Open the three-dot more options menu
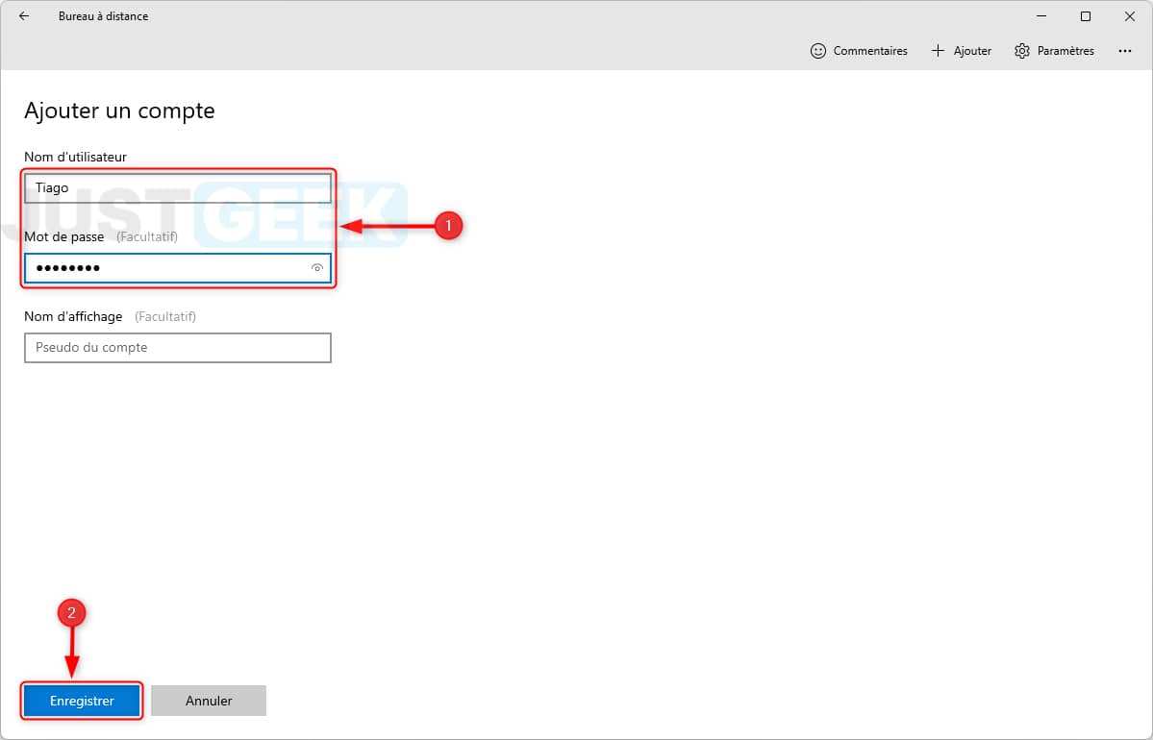The width and height of the screenshot is (1153, 740). (x=1125, y=51)
